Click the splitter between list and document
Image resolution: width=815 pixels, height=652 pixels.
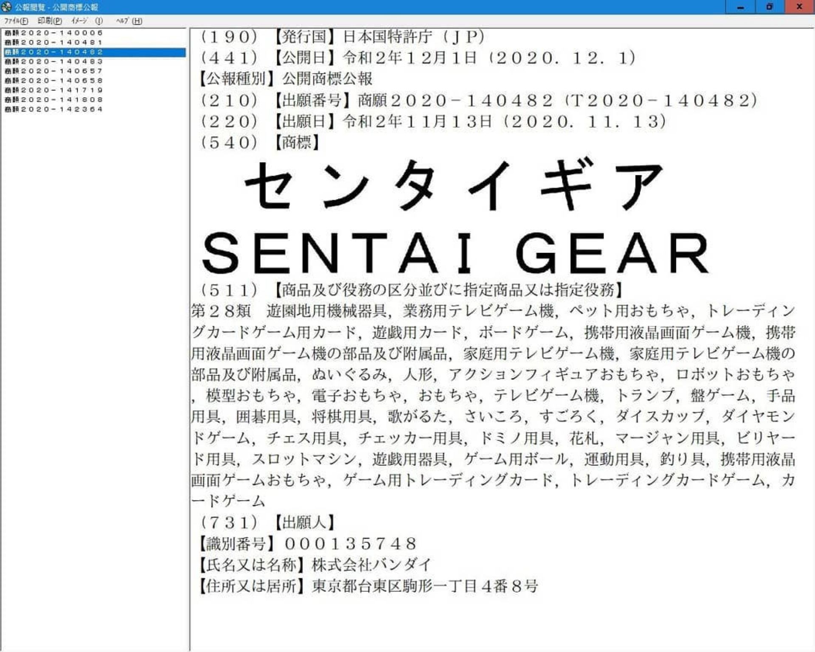tap(189, 340)
